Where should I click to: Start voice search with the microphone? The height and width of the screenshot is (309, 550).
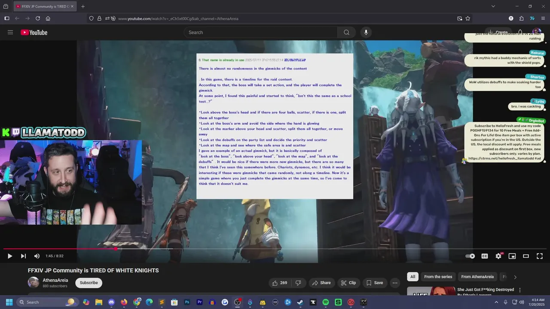point(366,32)
